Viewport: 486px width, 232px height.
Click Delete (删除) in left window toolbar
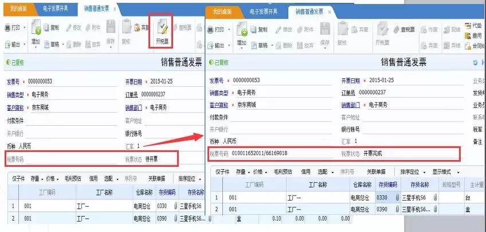point(74,45)
